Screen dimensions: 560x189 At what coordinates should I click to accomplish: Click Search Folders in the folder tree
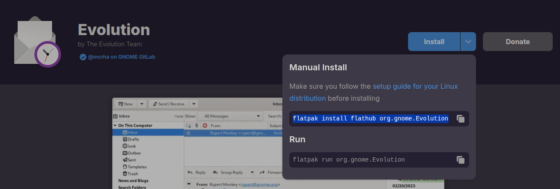(132, 187)
